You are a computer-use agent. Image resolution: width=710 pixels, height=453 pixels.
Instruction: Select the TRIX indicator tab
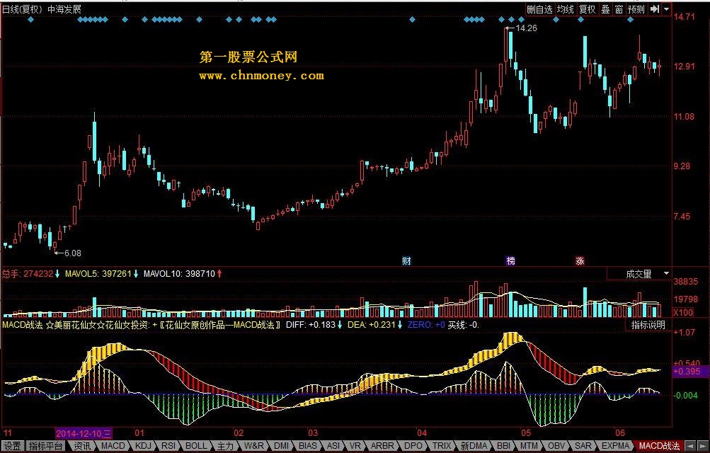coord(442,446)
